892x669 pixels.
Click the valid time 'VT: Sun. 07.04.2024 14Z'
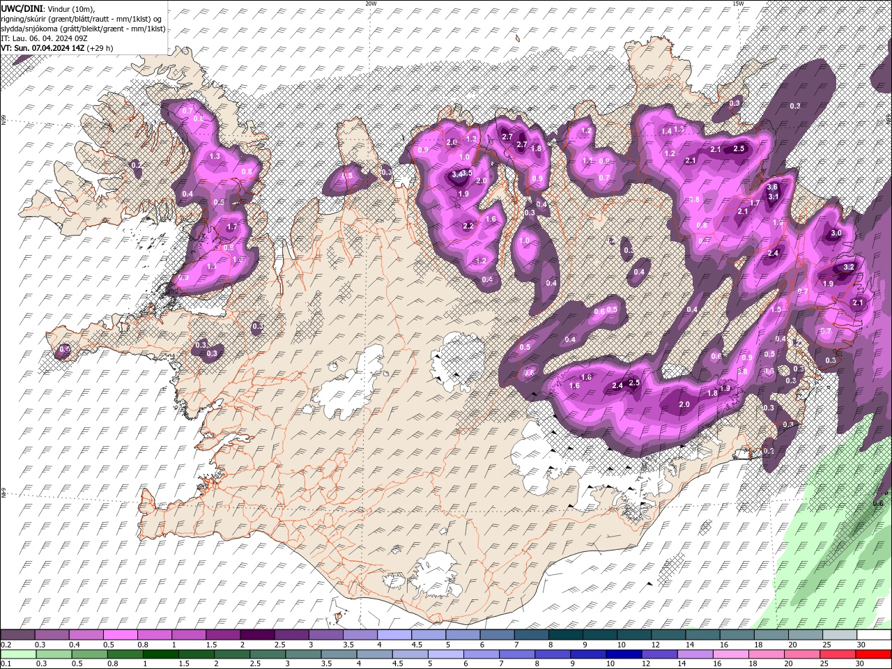(x=43, y=48)
